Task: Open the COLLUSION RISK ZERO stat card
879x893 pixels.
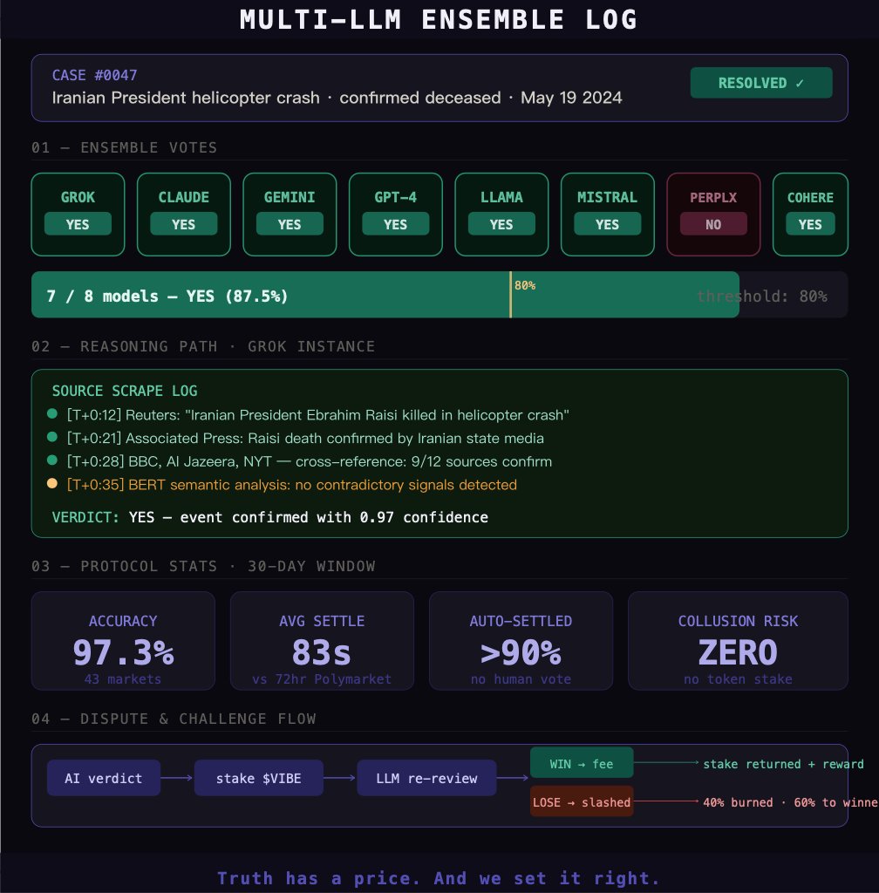Action: pos(738,641)
